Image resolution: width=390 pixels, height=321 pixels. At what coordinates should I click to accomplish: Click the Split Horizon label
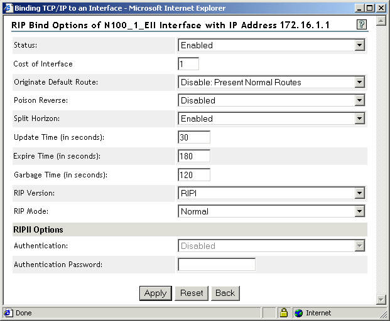pos(37,118)
